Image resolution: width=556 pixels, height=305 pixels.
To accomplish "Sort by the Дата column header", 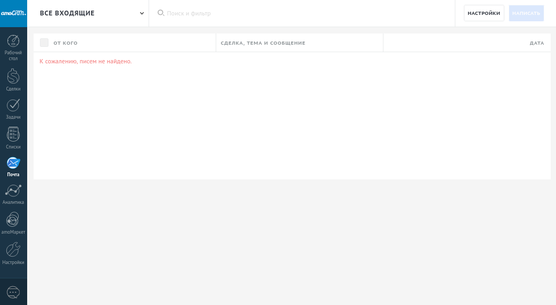I will pyautogui.click(x=536, y=43).
